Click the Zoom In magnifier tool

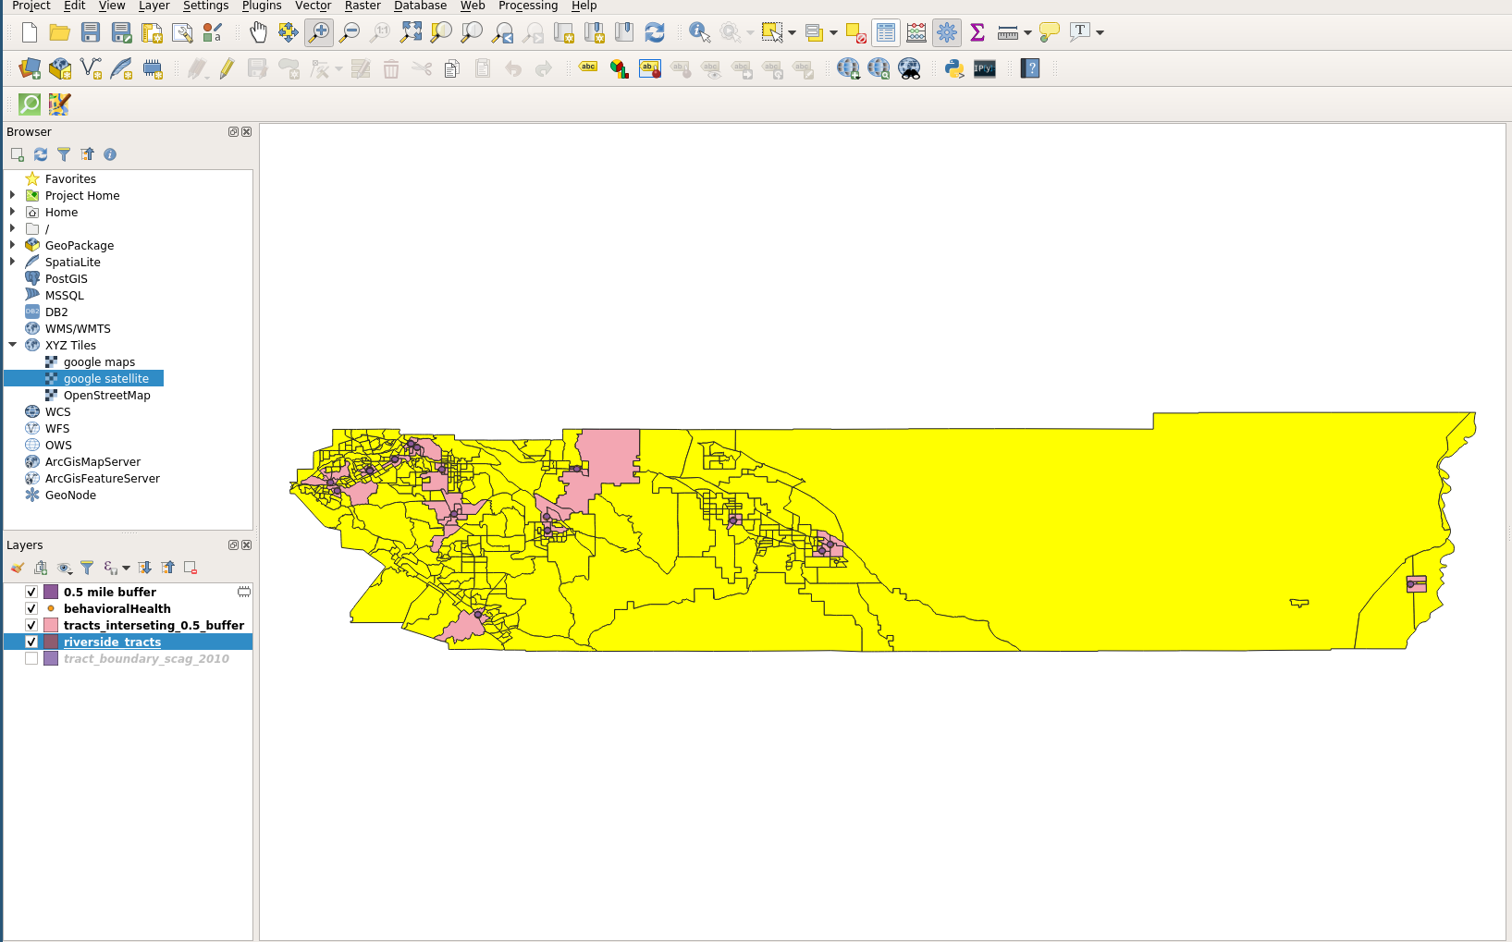pyautogui.click(x=319, y=33)
